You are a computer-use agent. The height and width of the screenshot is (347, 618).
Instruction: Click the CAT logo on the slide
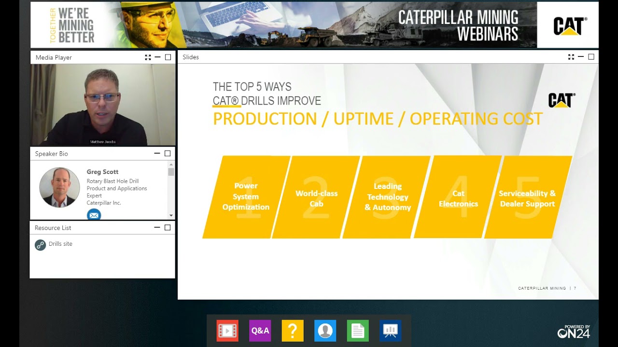click(x=562, y=100)
